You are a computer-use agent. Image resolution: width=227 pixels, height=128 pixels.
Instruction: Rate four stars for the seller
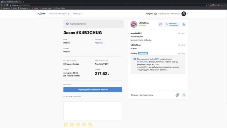tap(84, 124)
